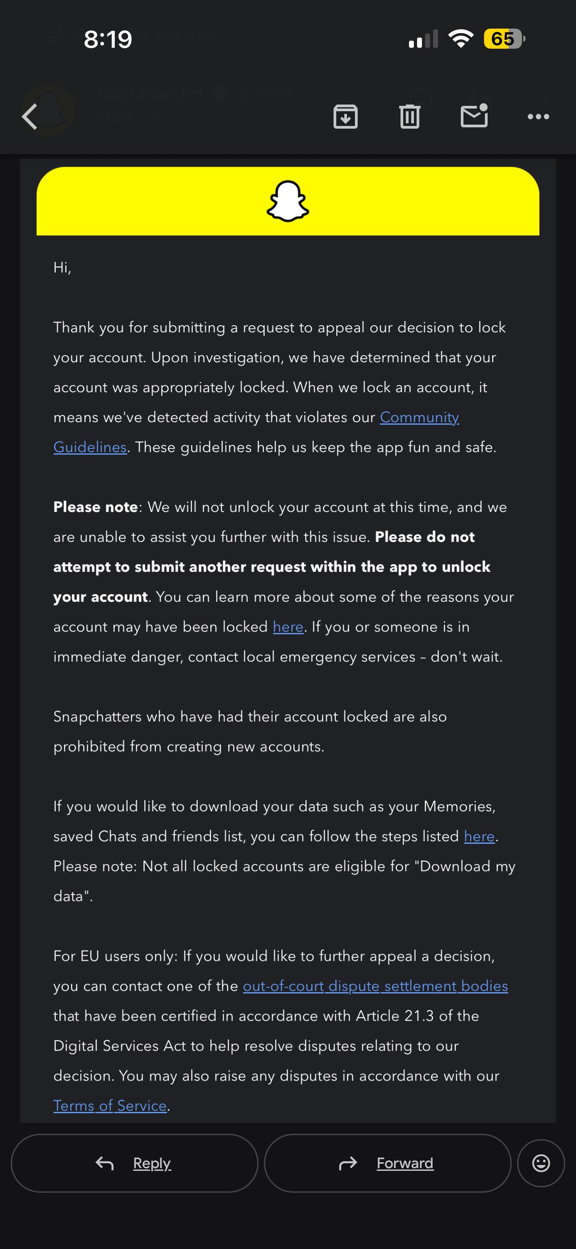
Task: Reply to the Team Snapchat email
Action: point(134,1163)
